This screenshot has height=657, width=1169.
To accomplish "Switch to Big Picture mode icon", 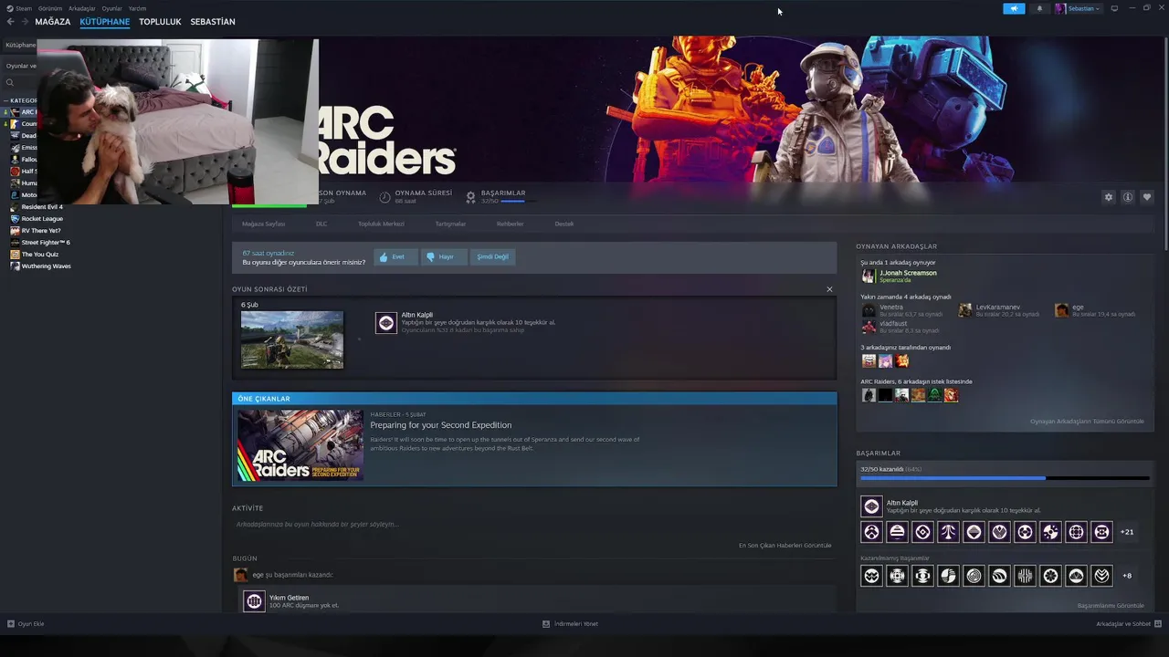I will point(1114,8).
